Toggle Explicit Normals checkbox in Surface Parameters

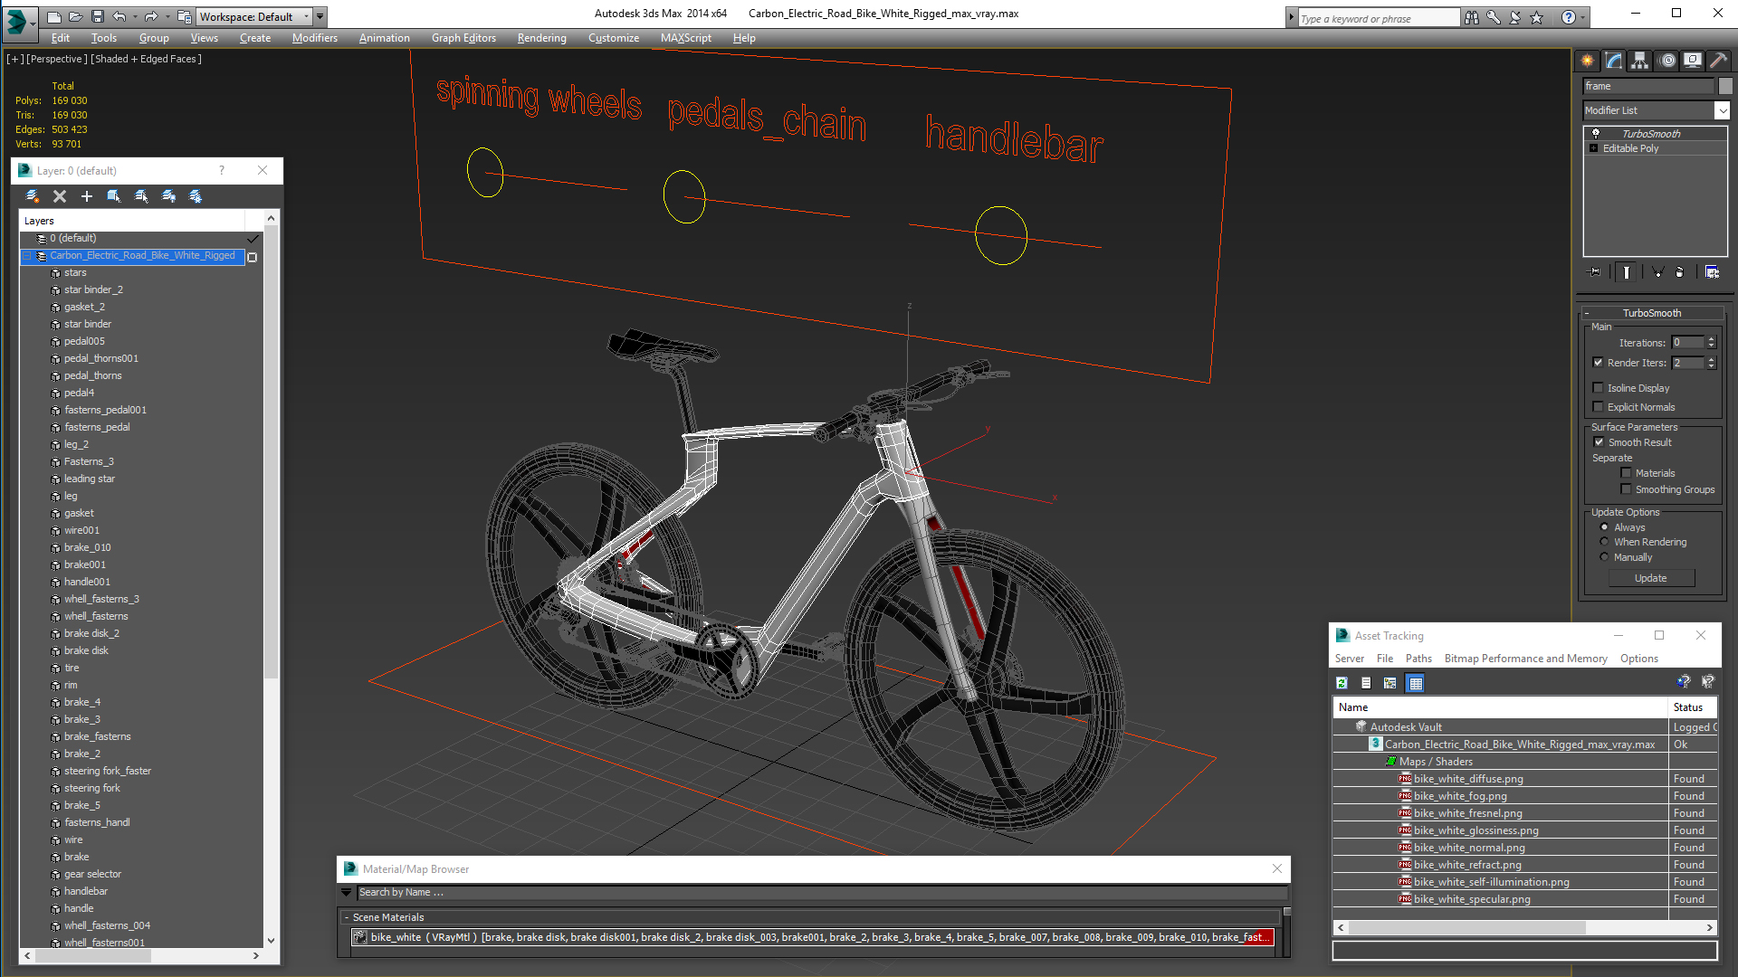tap(1599, 405)
